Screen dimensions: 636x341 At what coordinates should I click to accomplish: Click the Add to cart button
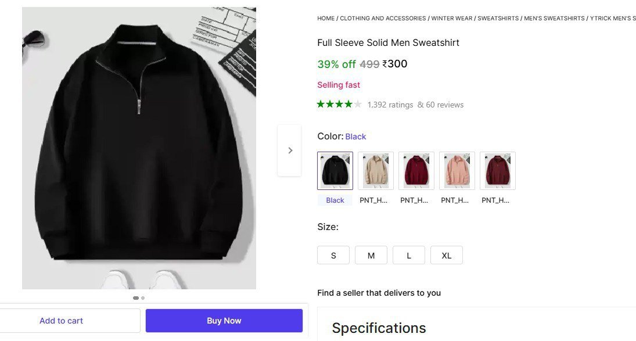pyautogui.click(x=62, y=321)
